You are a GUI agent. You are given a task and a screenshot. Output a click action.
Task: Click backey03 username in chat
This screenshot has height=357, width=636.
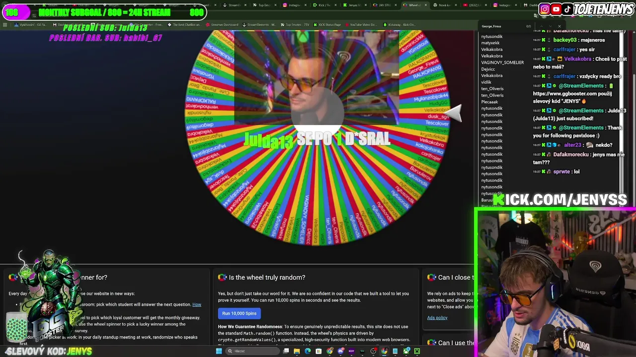[x=565, y=40]
